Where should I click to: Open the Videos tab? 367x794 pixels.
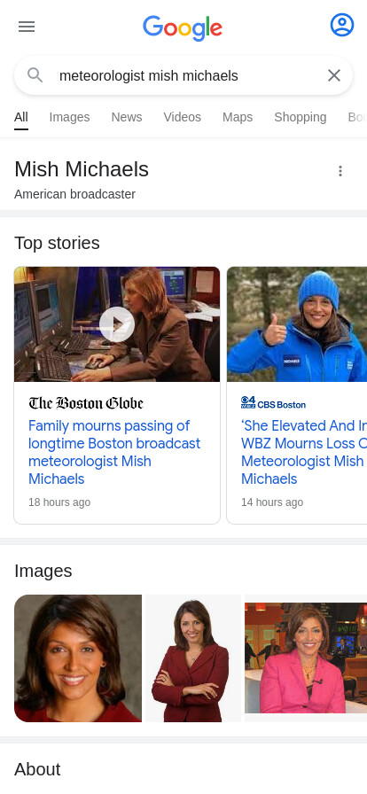click(182, 117)
